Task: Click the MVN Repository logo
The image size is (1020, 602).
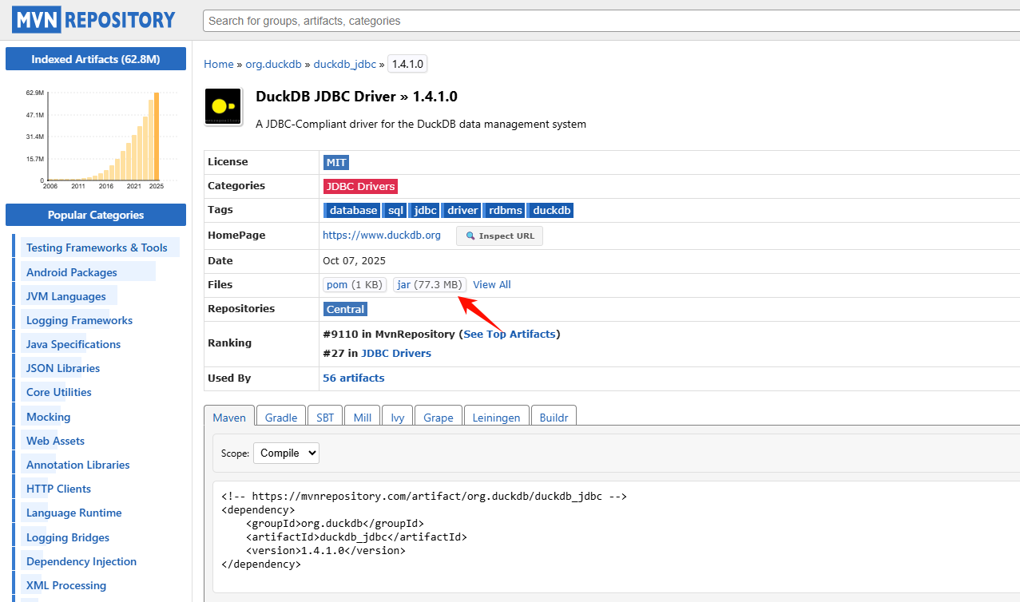Action: (93, 20)
